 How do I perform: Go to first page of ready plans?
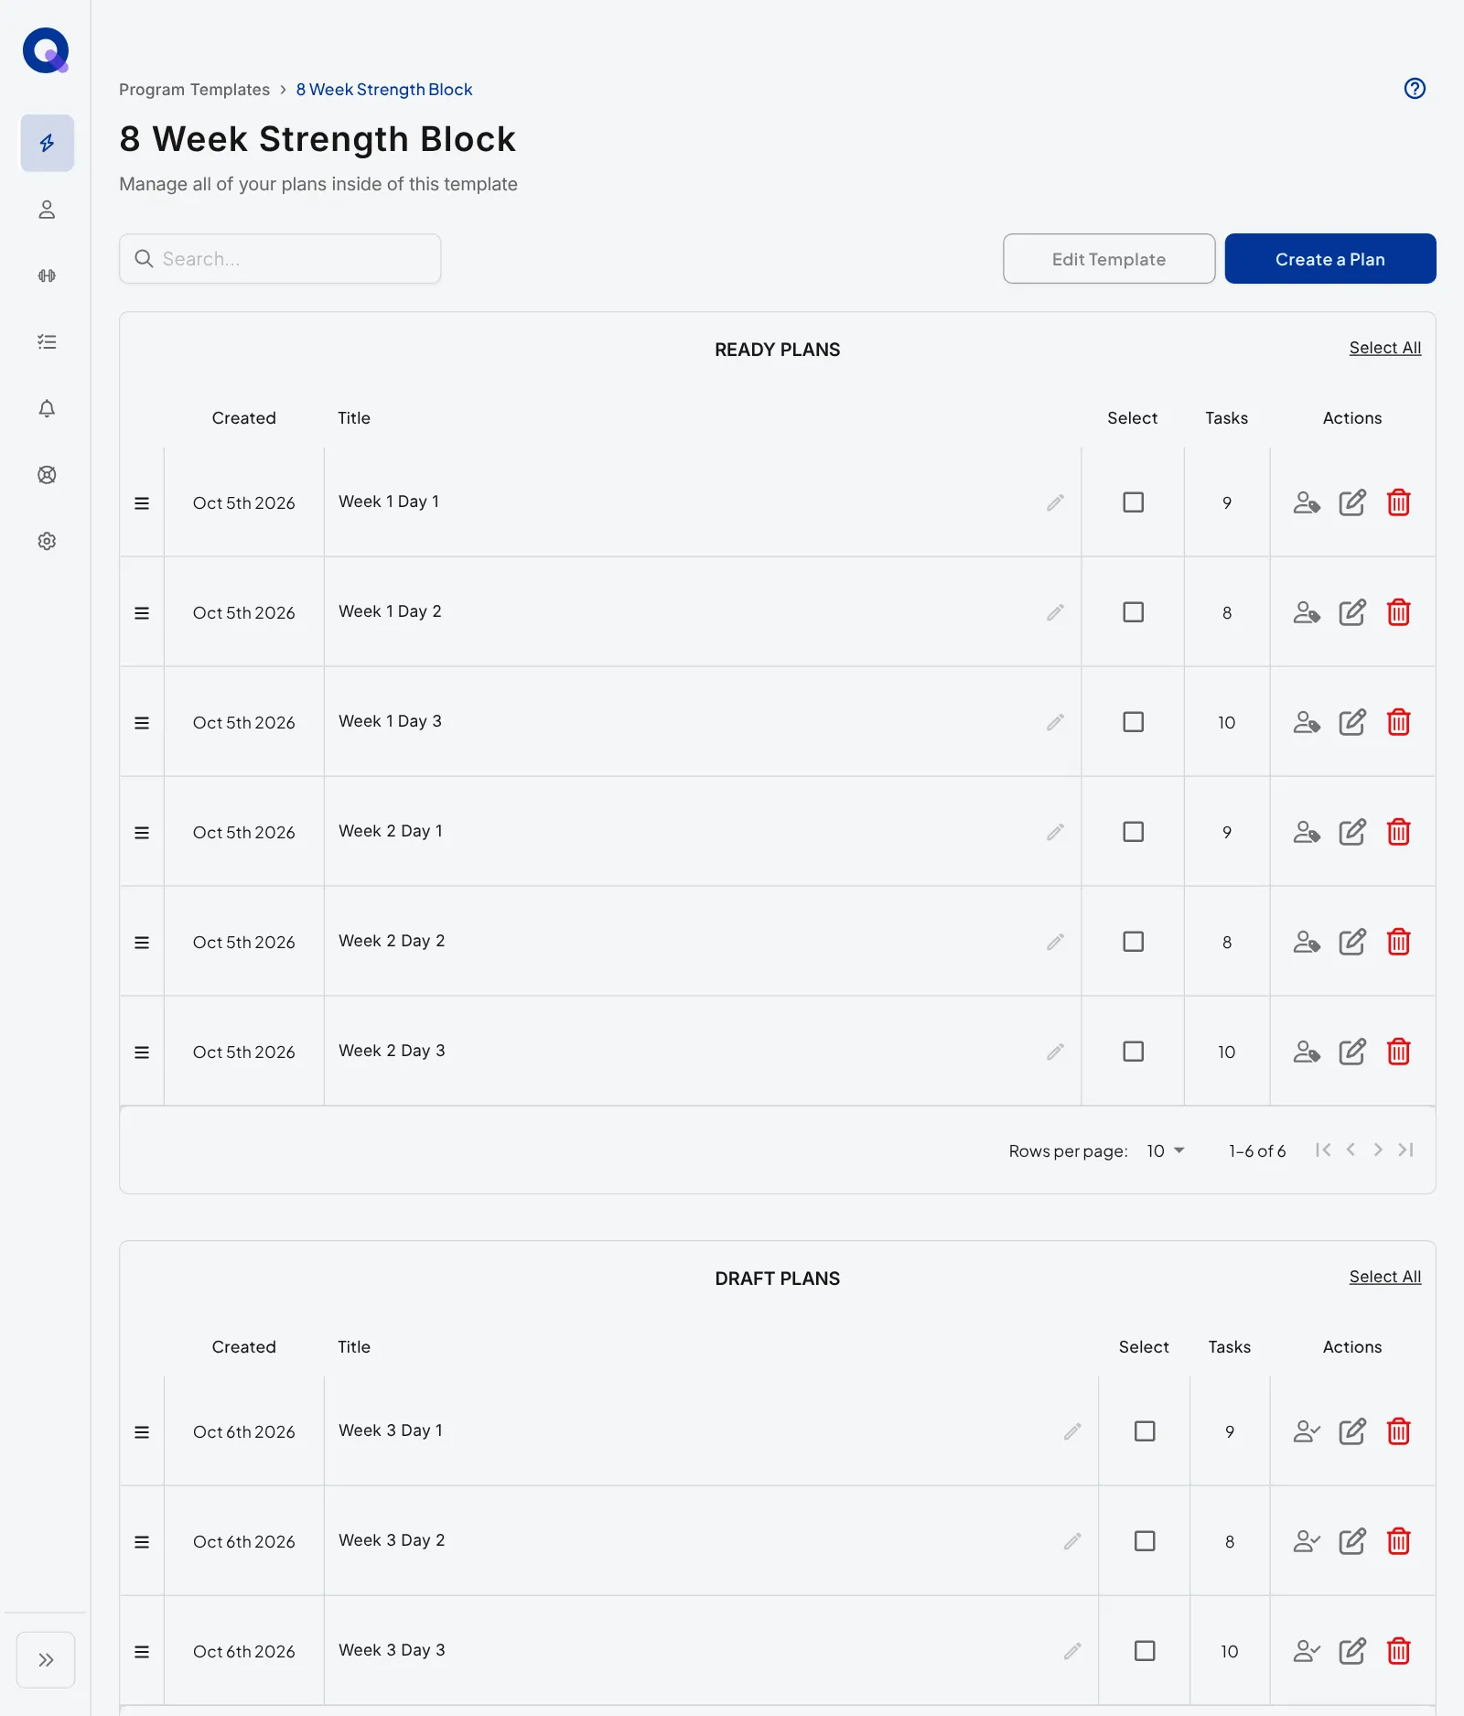(x=1323, y=1149)
